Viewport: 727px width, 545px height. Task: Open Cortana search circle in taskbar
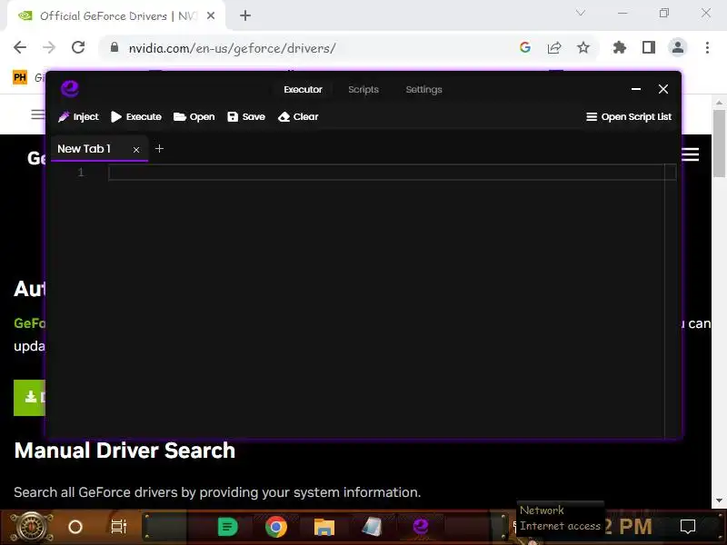tap(75, 527)
